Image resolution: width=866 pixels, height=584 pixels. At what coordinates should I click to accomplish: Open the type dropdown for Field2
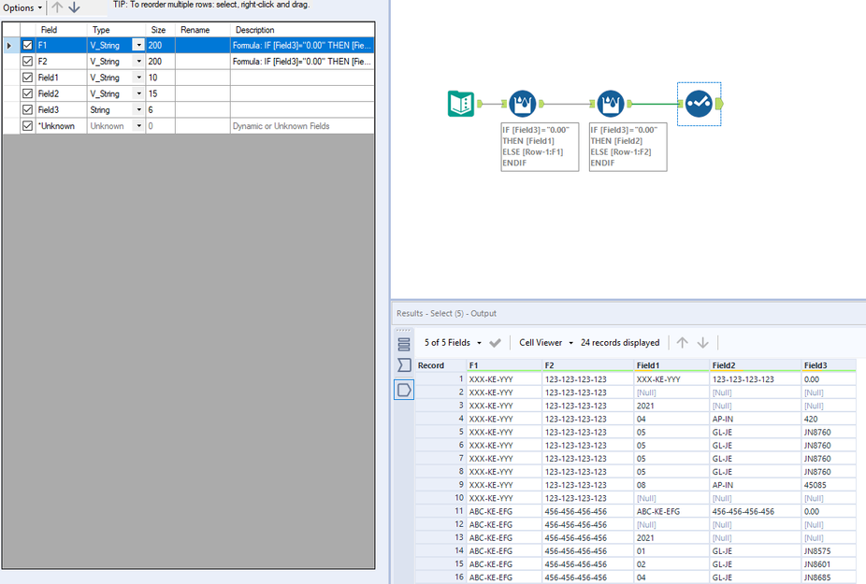pos(138,93)
